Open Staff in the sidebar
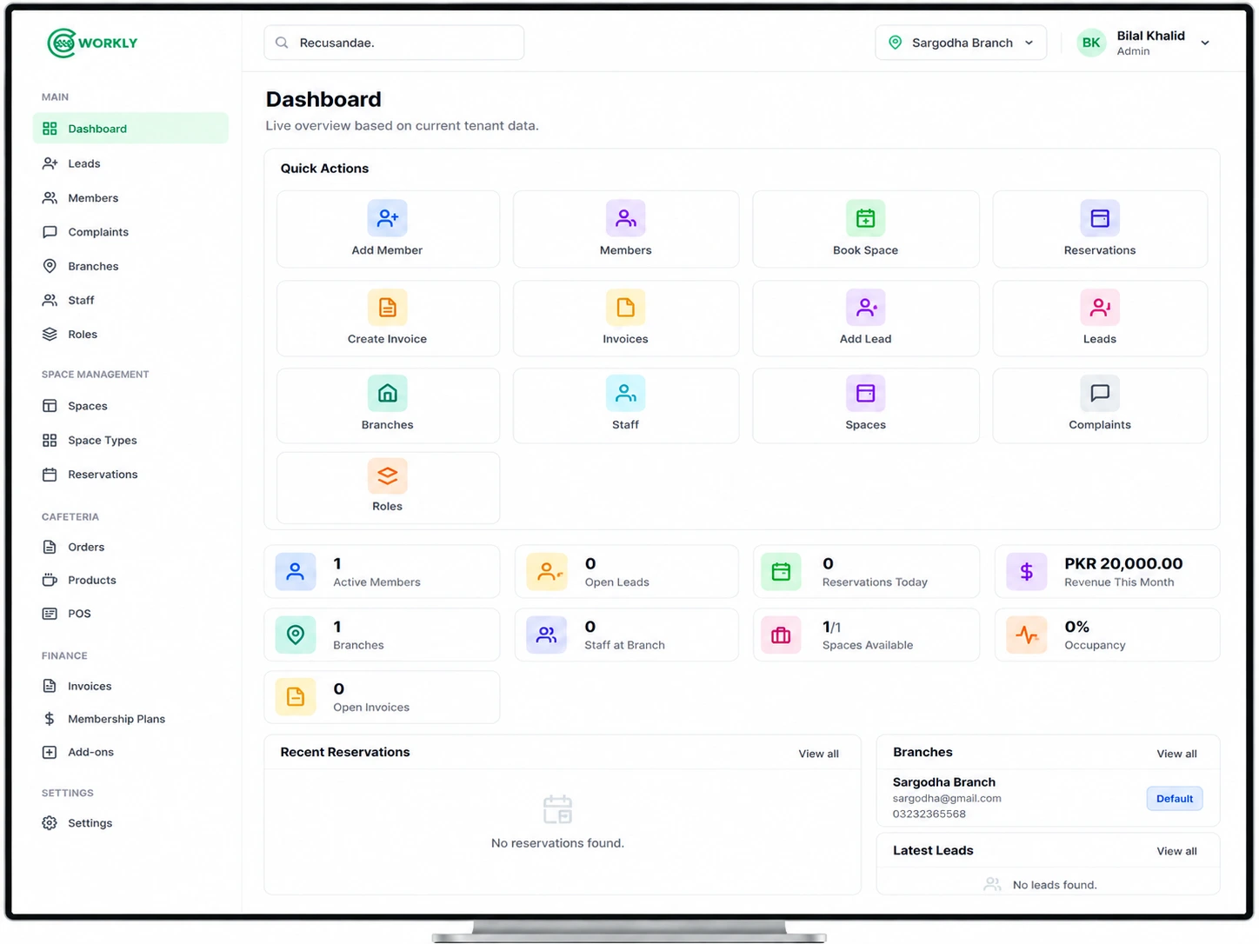This screenshot has height=944, width=1259. point(130,300)
